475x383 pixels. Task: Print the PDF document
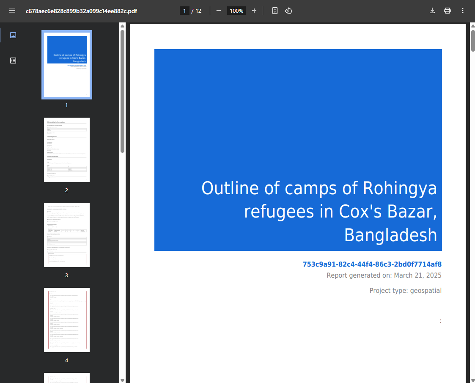point(448,11)
